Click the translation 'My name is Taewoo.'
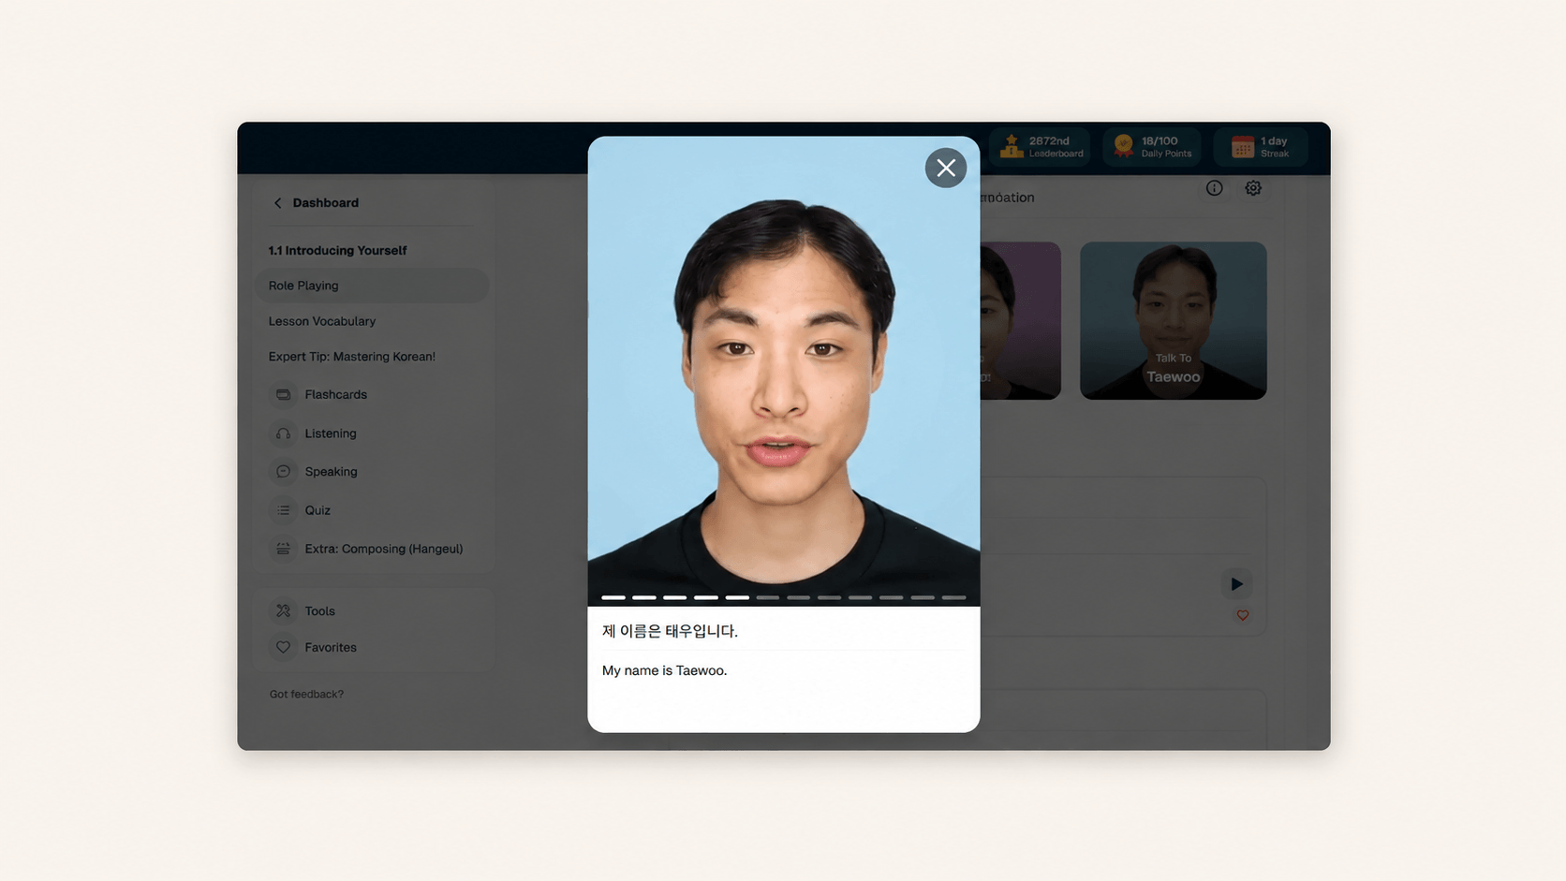 click(664, 670)
